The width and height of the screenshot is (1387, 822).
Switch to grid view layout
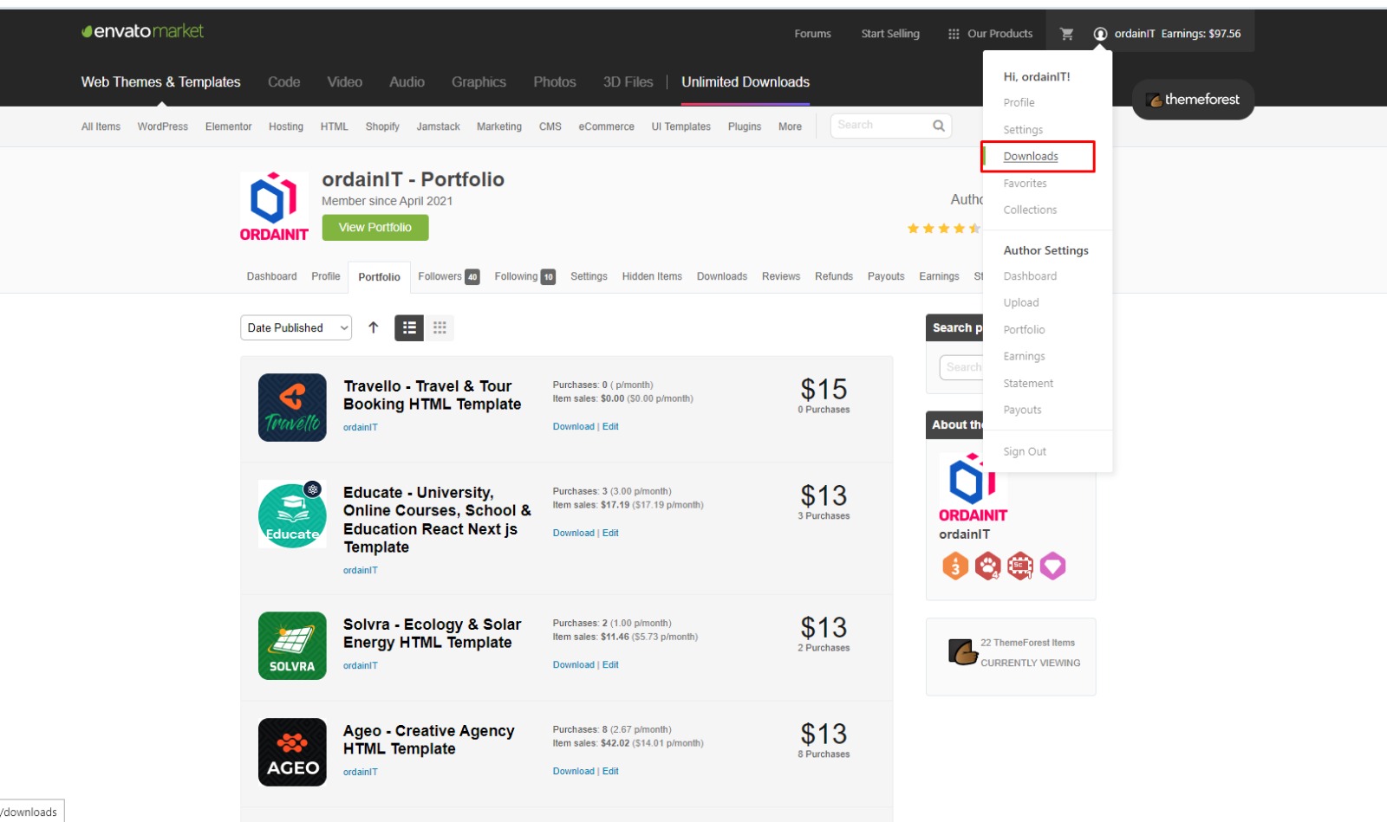pyautogui.click(x=440, y=327)
